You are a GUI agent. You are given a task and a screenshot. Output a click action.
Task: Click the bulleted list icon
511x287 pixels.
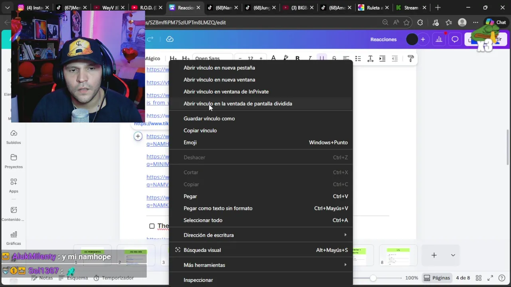358,58
